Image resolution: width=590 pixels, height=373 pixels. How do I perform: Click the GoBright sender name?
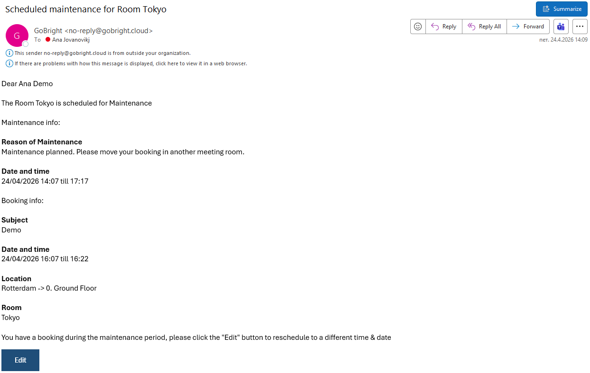click(x=48, y=31)
